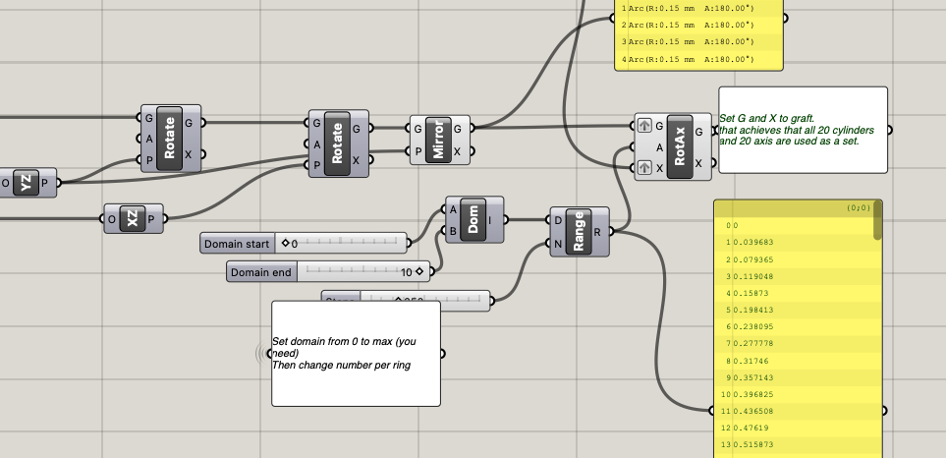Click value 0.31746 in the panel
The width and height of the screenshot is (946, 458).
click(x=751, y=361)
